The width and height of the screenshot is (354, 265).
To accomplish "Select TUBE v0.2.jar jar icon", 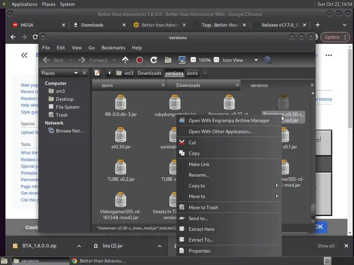I will pos(121,167).
